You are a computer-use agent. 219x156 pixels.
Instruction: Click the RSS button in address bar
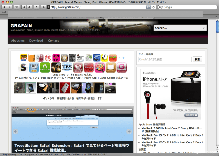[148, 7]
